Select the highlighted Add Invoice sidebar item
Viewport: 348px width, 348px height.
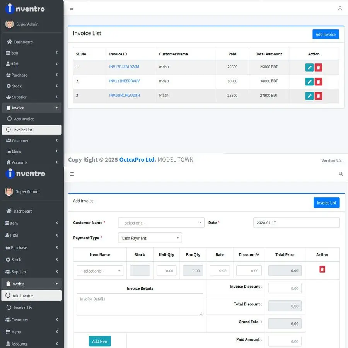(x=32, y=296)
